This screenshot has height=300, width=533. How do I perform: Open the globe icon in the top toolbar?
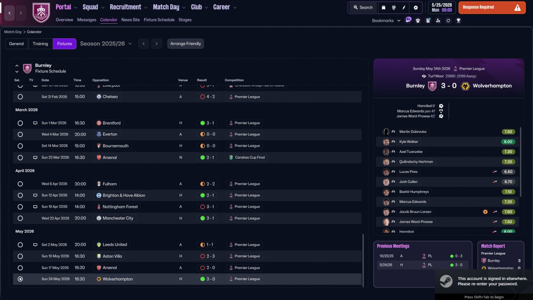point(394,7)
